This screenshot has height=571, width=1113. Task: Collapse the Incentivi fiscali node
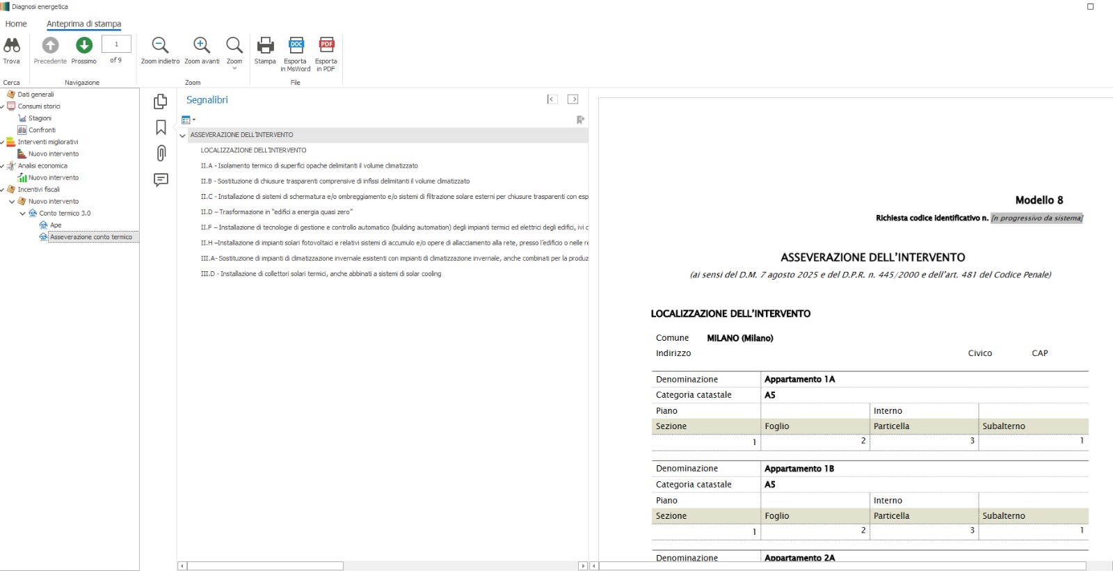point(3,190)
